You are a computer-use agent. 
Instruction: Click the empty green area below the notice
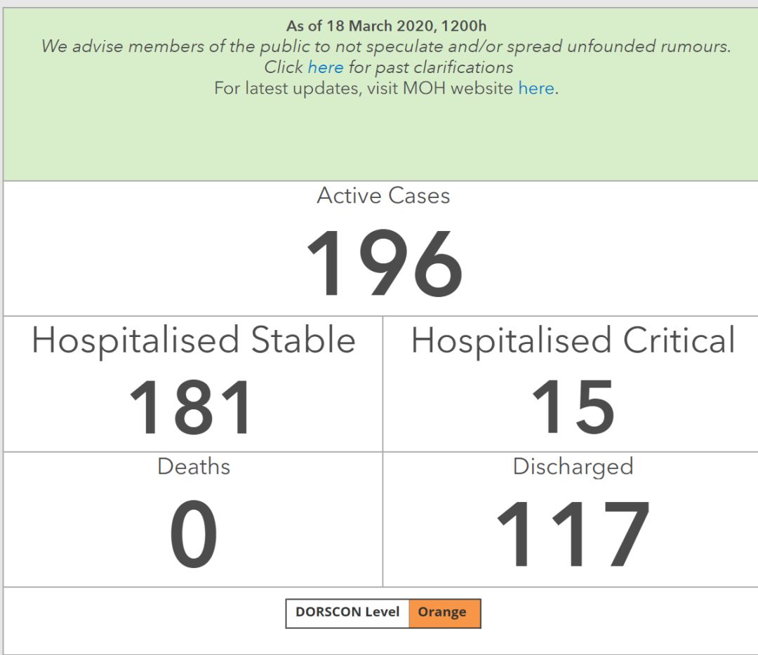[379, 140]
